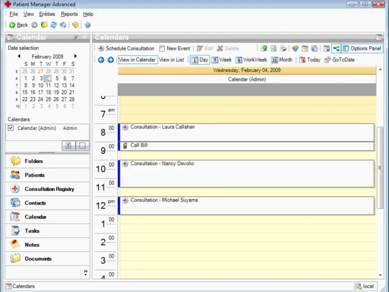Click the blue help icon in the main toolbar
Screen dimensions: 389x292
point(88,25)
